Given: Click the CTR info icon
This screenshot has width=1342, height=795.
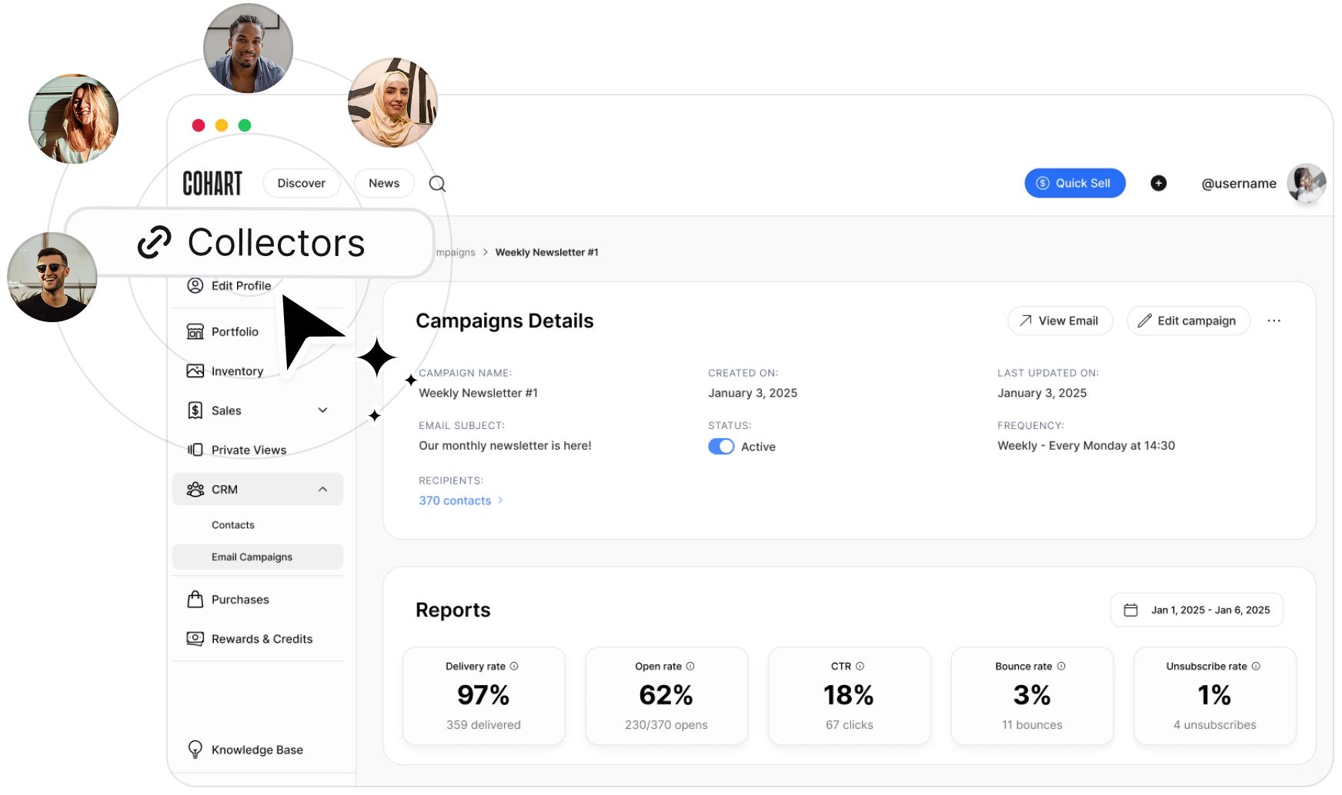Looking at the screenshot, I should tap(860, 667).
